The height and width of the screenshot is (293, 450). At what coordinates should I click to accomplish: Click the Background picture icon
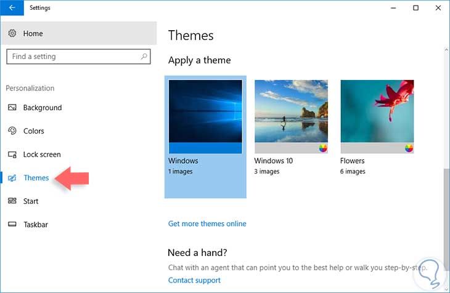[x=12, y=108]
